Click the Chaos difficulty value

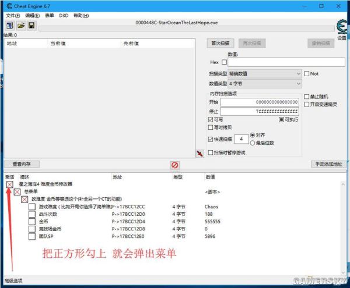coord(211,207)
